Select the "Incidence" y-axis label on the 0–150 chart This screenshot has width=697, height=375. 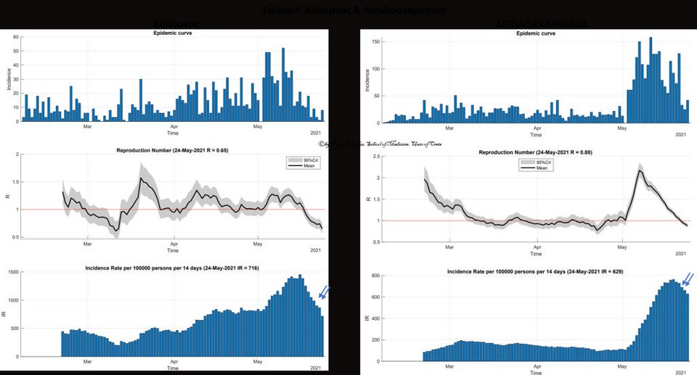click(x=367, y=81)
